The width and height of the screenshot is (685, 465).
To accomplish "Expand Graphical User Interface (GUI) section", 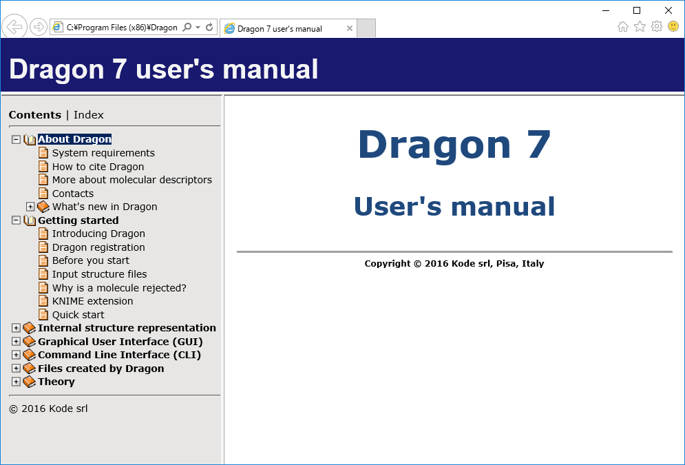I will [x=16, y=341].
